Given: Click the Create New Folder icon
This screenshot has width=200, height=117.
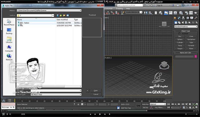Looking at the screenshot, I should tap(64, 15).
